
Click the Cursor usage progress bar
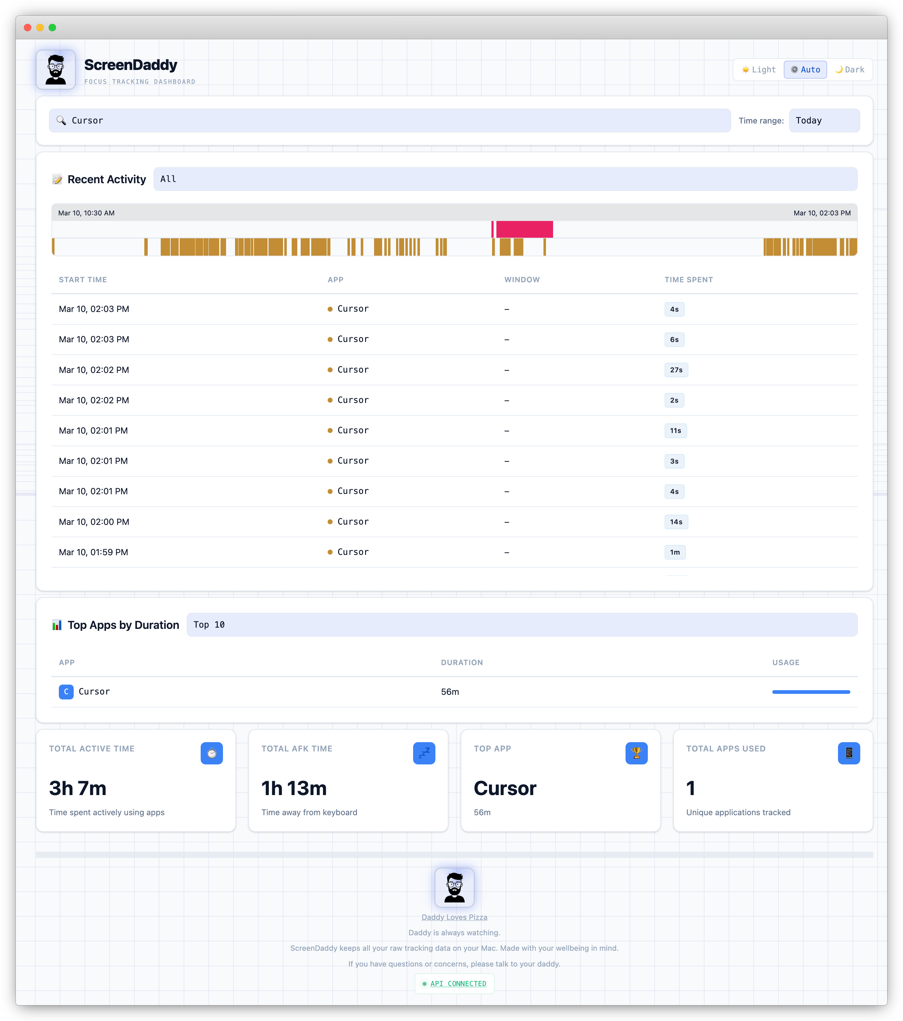coord(811,692)
